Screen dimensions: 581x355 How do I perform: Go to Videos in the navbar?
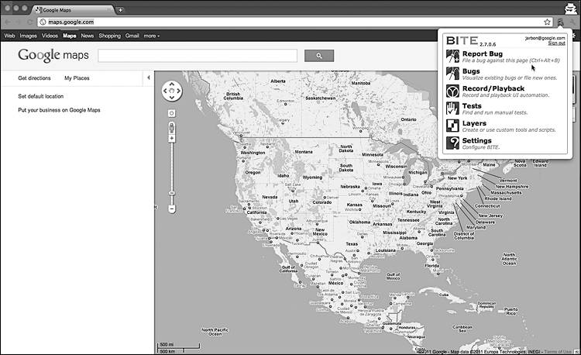(x=50, y=36)
